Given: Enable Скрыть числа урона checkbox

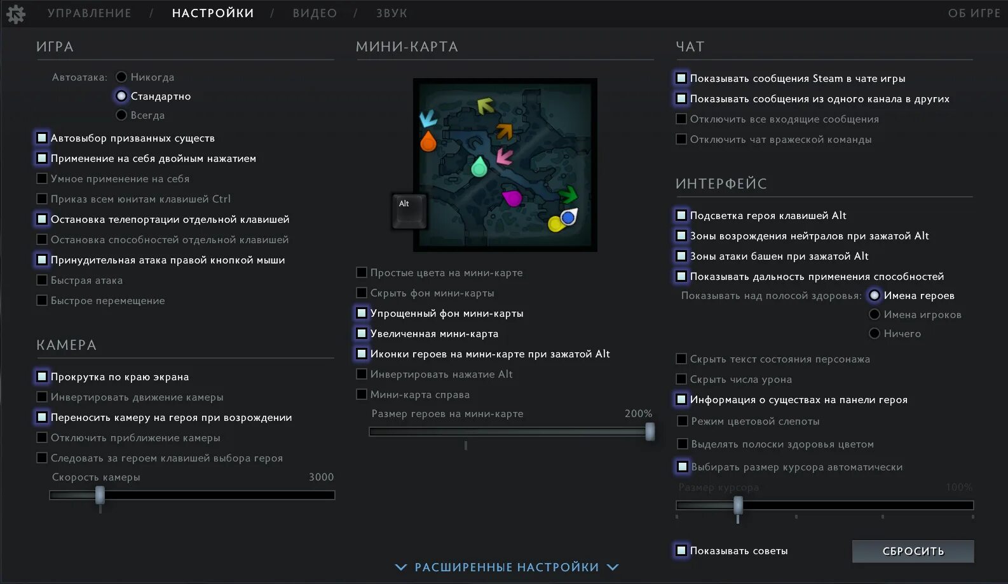Looking at the screenshot, I should 681,379.
